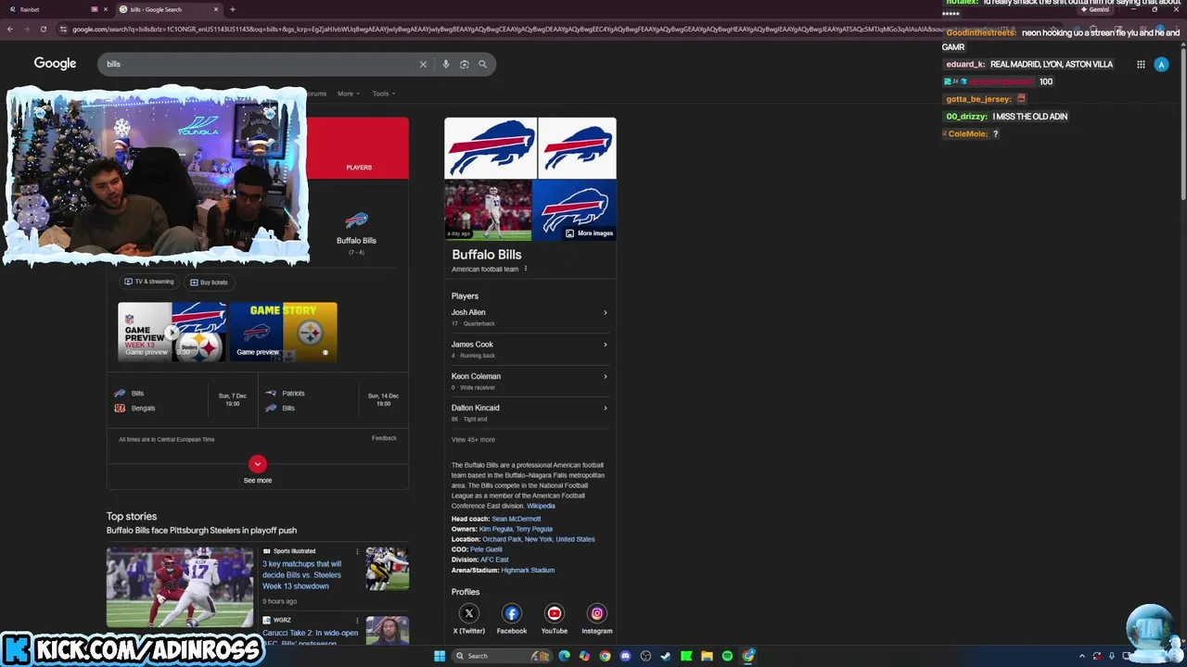Open Microsoft Edge from taskbar

(x=564, y=656)
